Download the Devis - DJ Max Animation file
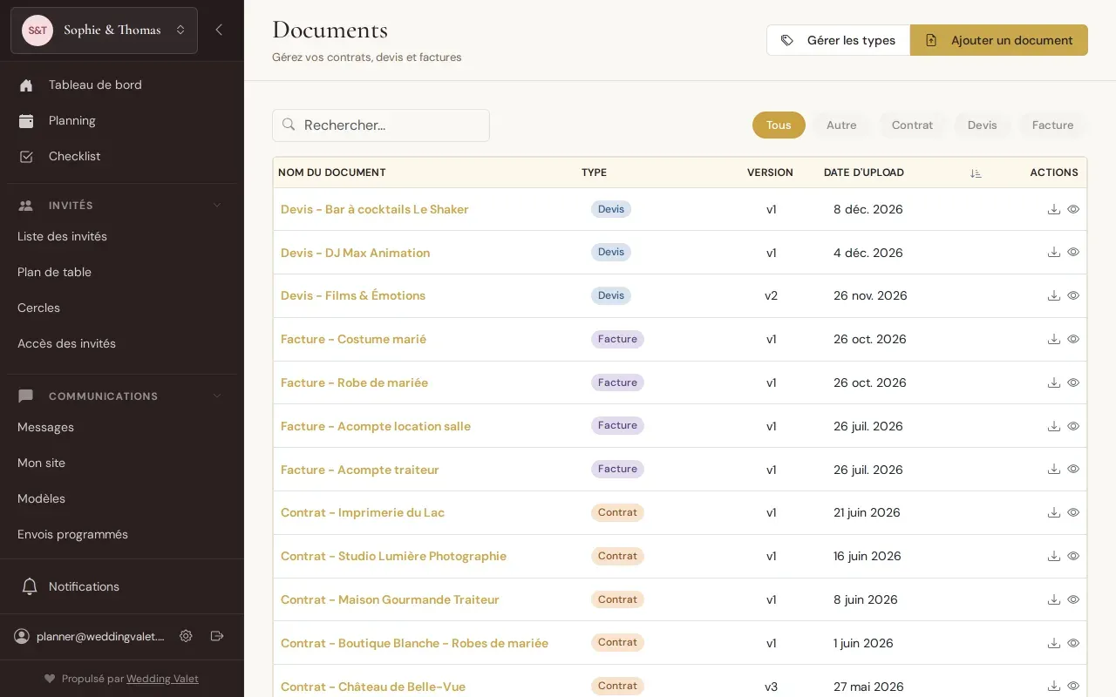Image resolution: width=1116 pixels, height=697 pixels. (1053, 253)
